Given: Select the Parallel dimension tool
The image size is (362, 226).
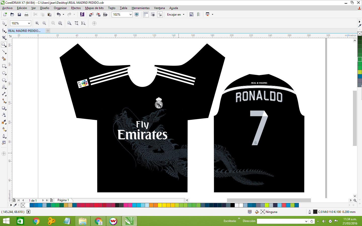Looking at the screenshot, I should (4, 94).
